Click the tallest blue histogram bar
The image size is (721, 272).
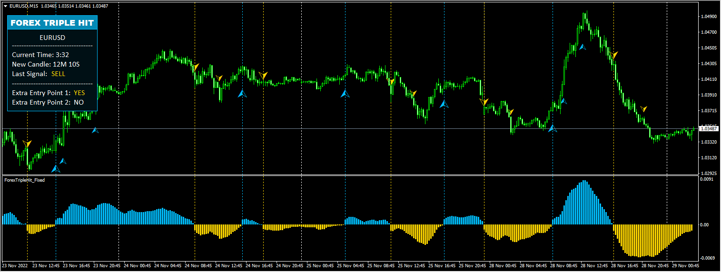(584, 202)
